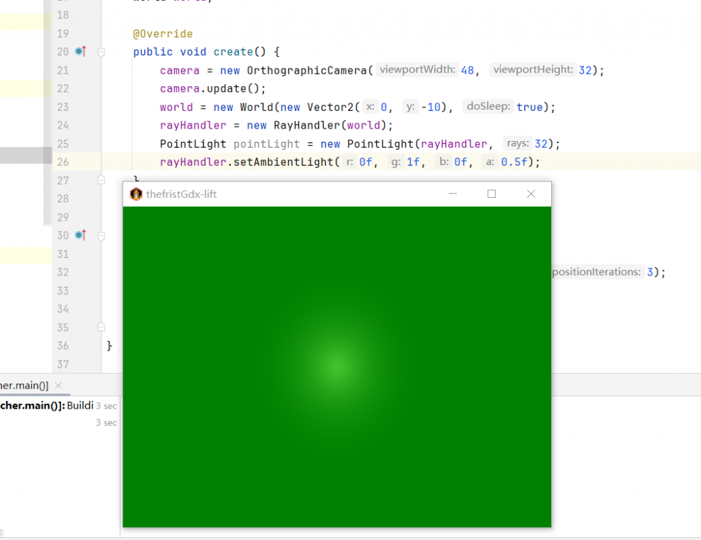Close the main() run tab
The width and height of the screenshot is (701, 540).
(58, 385)
